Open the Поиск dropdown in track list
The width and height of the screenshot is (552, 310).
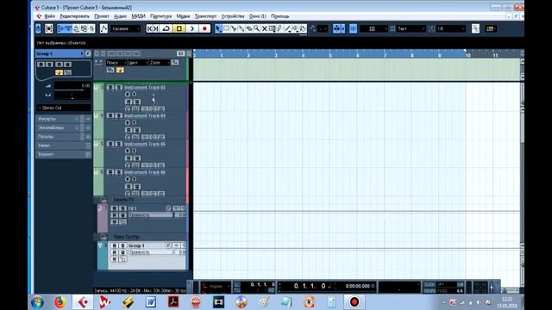116,63
